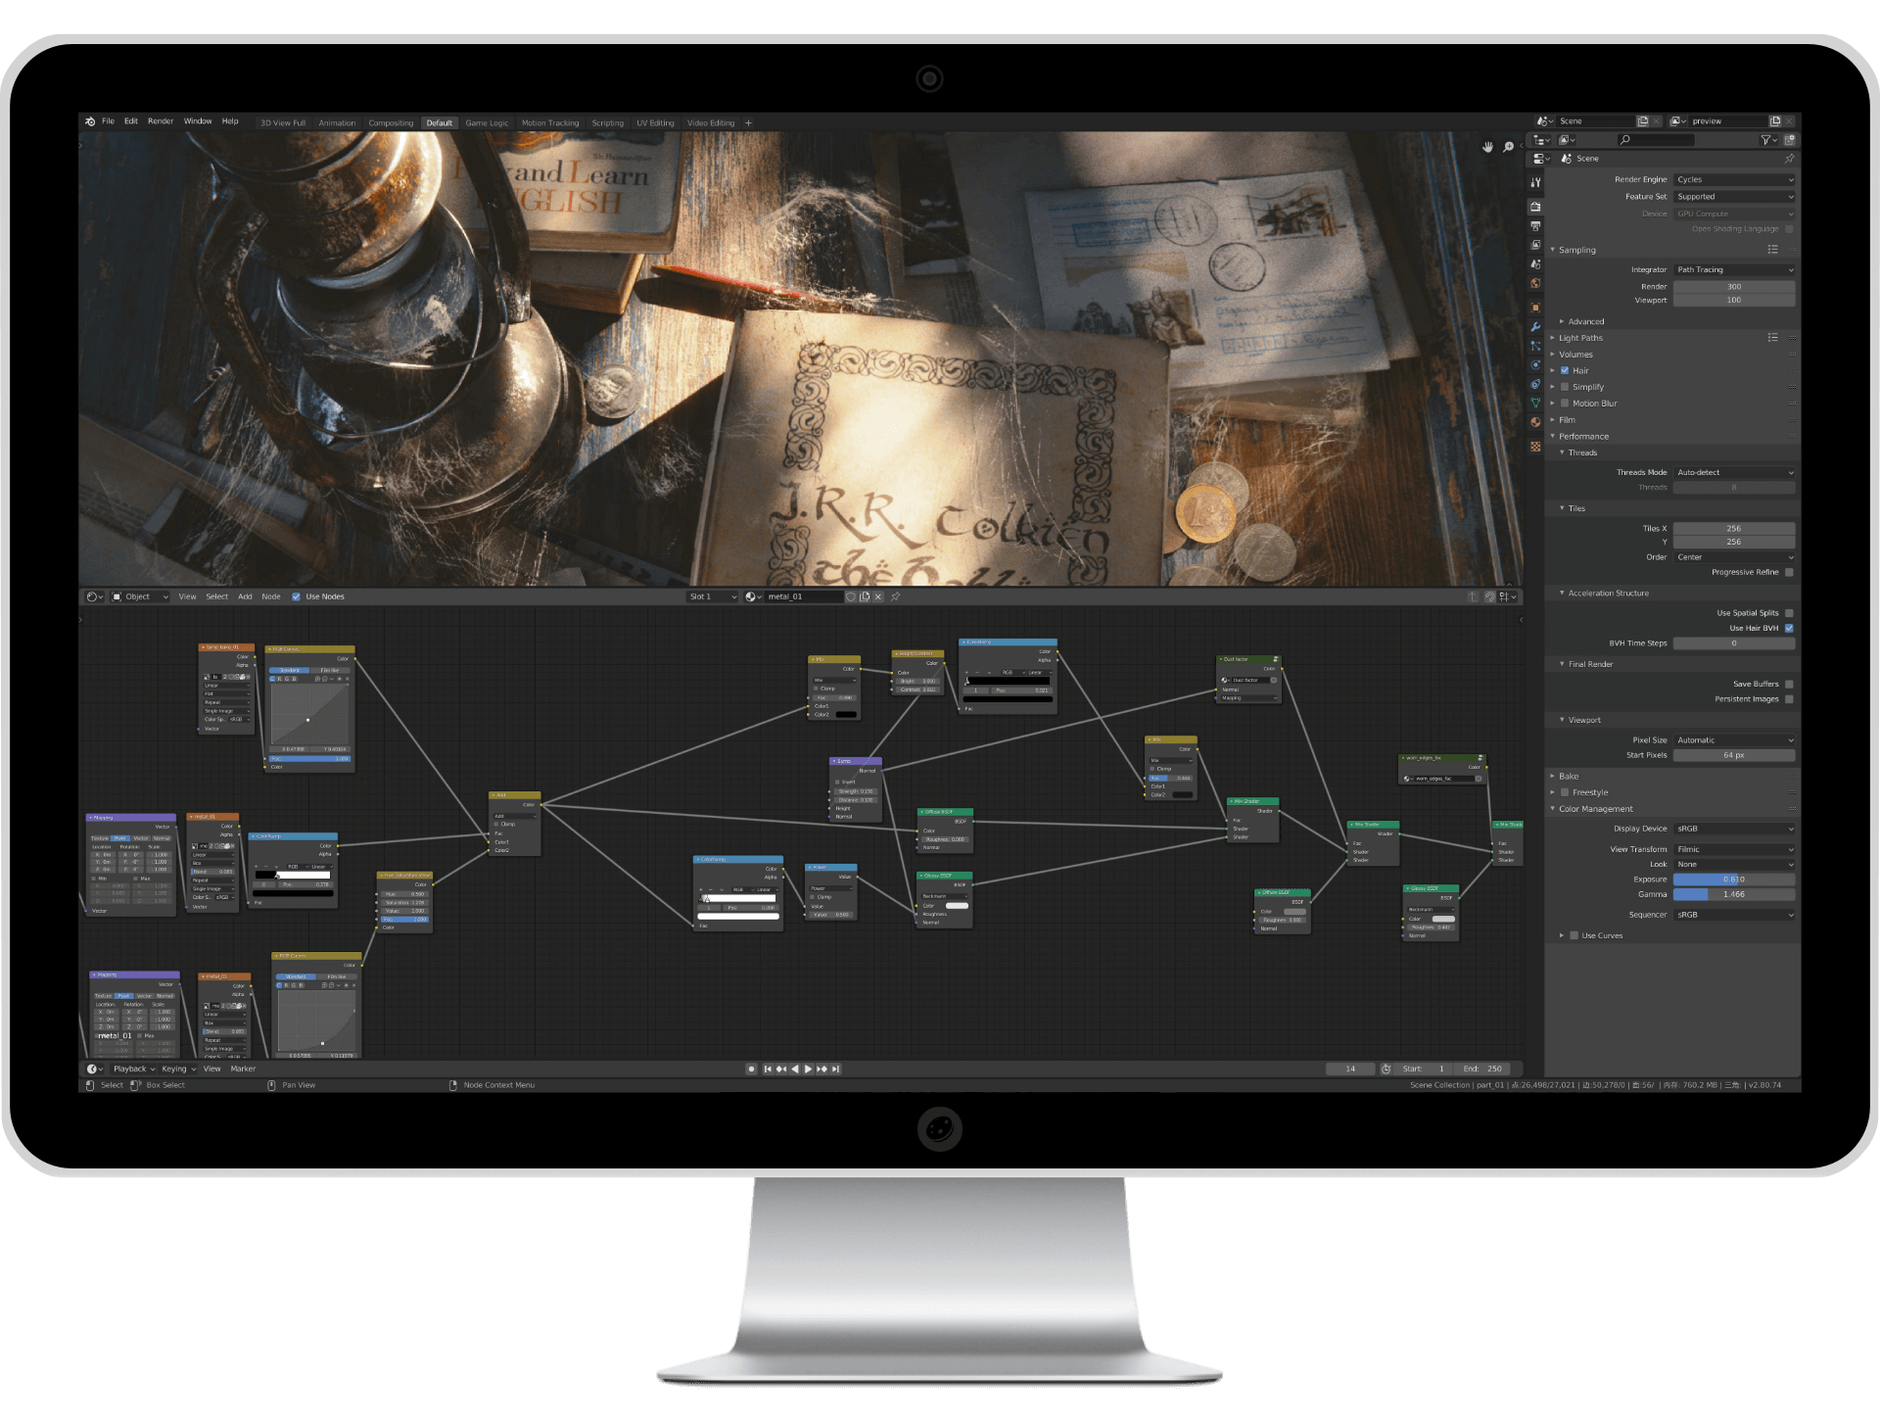Expand the Film panel
1880x1428 pixels.
[1565, 420]
